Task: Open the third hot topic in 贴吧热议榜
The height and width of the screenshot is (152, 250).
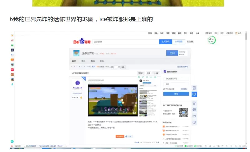Action: [171, 135]
